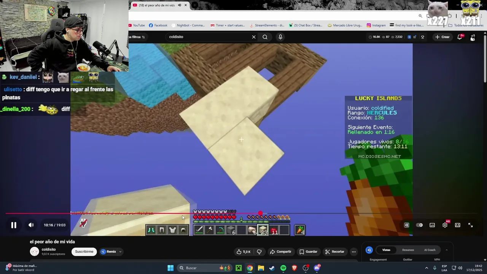487x274 pixels.
Task: Open the Instagram bookmark
Action: [376, 25]
